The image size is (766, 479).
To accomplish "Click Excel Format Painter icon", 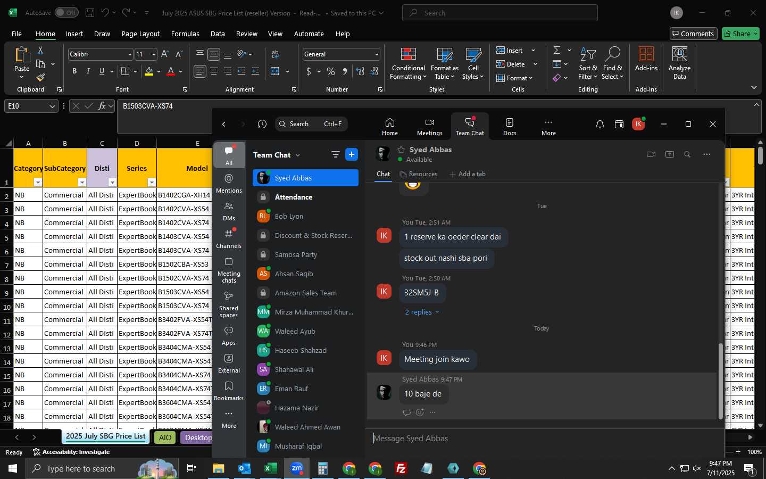I will (40, 78).
